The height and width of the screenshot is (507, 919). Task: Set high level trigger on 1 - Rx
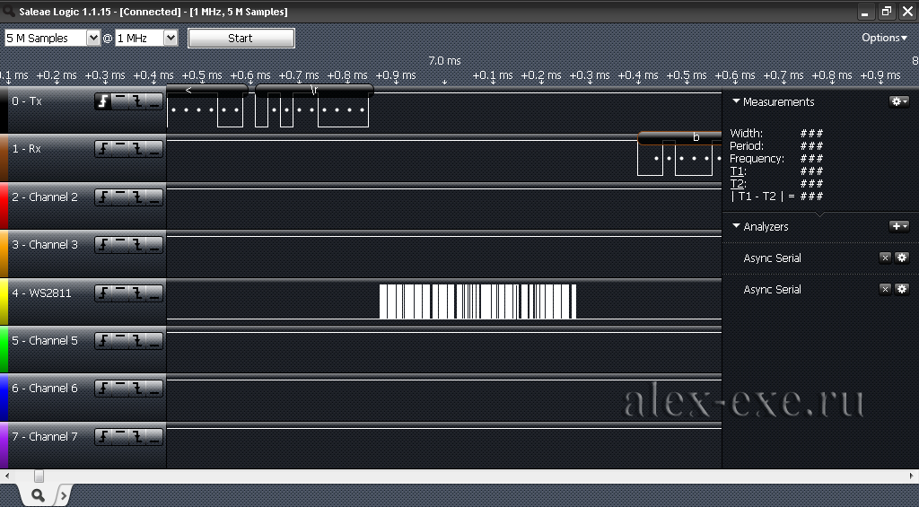click(x=120, y=150)
